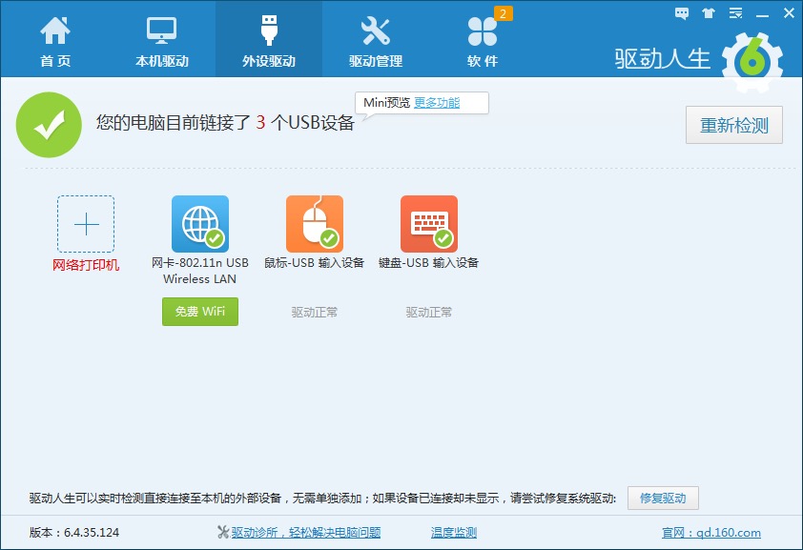
Task: Click the USB device count heading
Action: coord(225,123)
